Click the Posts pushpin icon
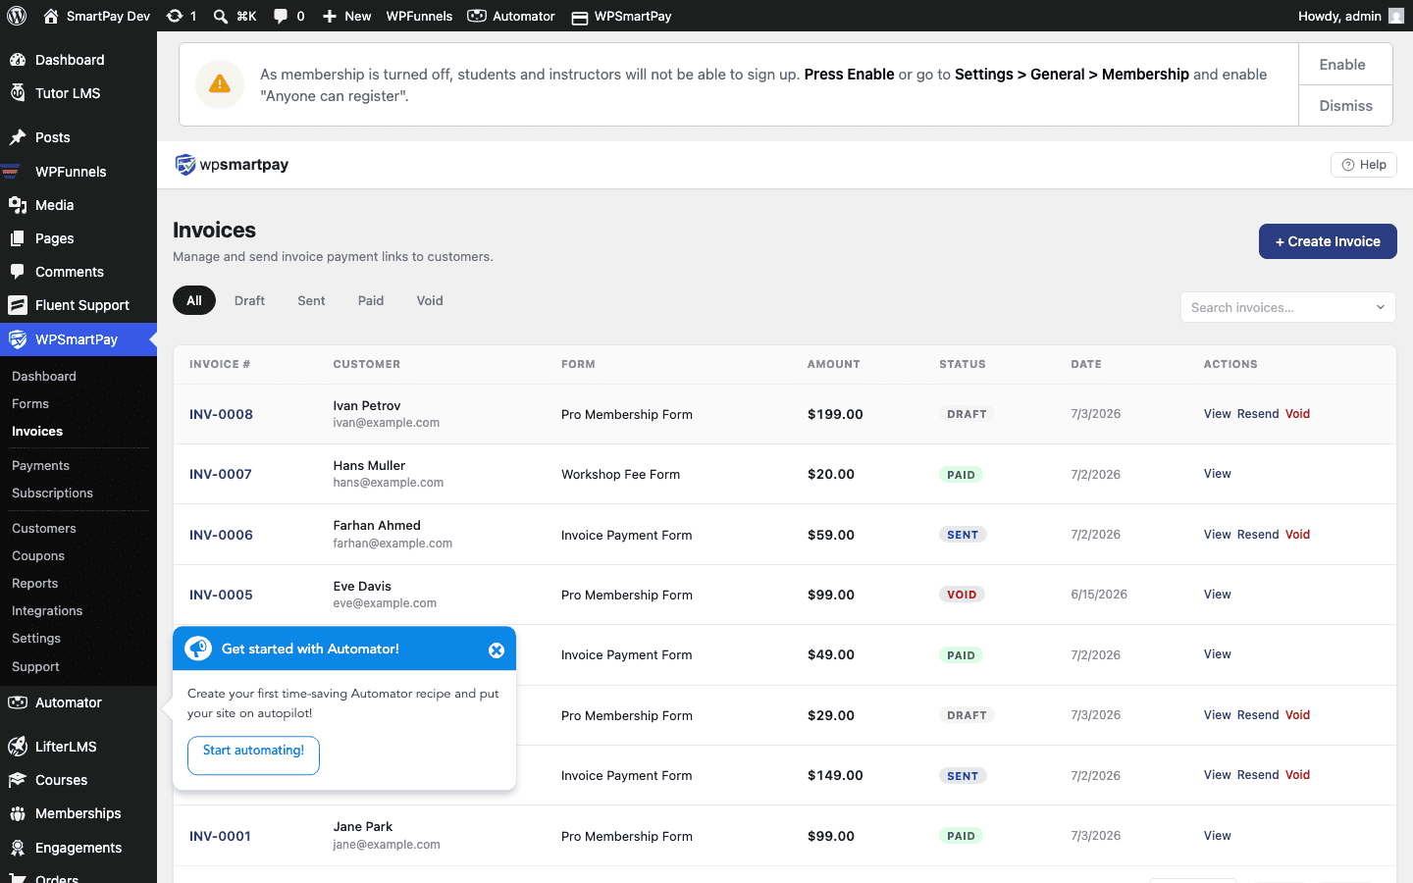Screen dimensions: 1413x883 18,137
